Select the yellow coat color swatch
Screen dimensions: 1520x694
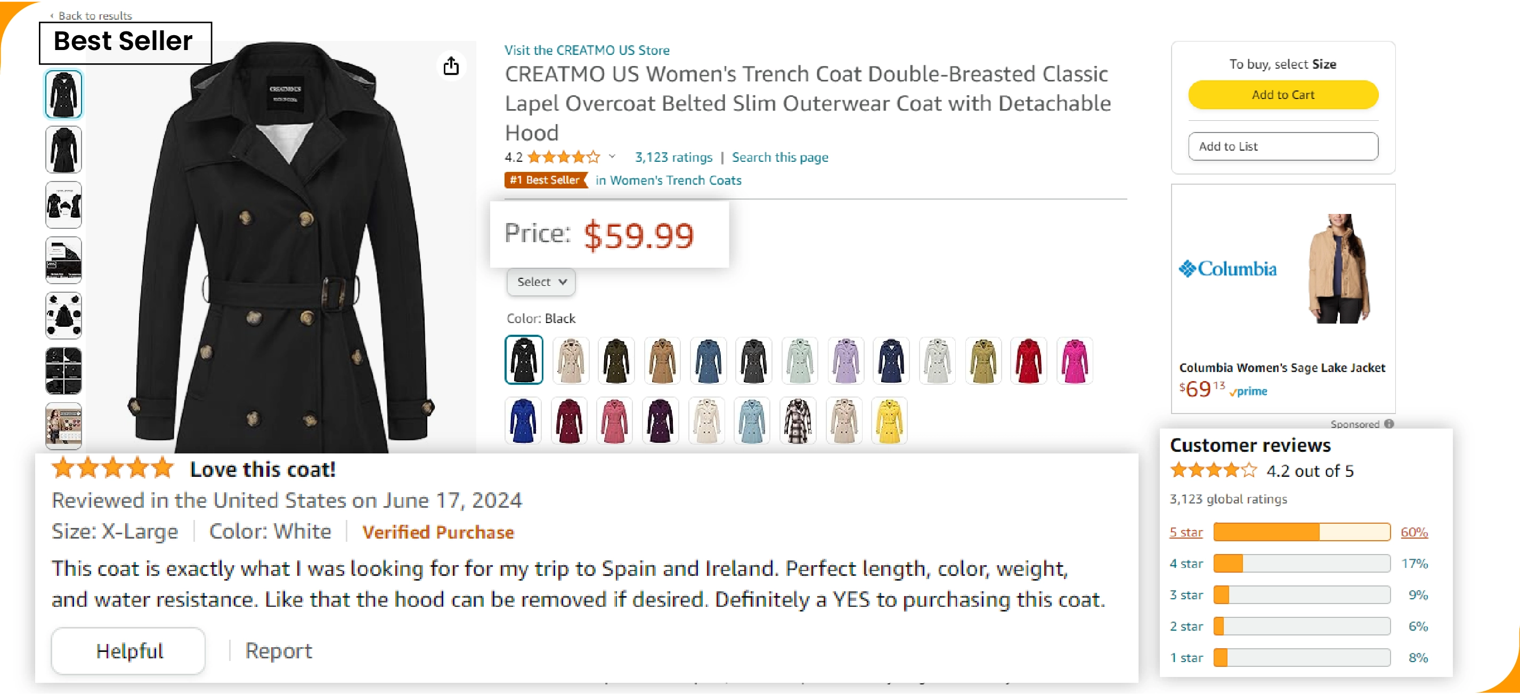pos(890,420)
